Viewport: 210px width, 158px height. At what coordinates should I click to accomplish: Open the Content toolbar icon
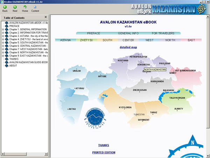tap(35, 7)
